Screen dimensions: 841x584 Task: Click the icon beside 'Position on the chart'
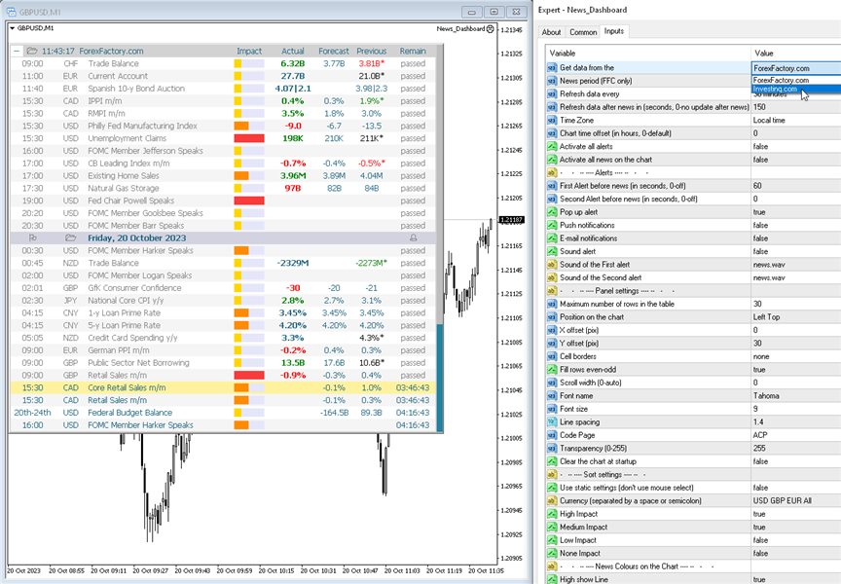click(552, 317)
